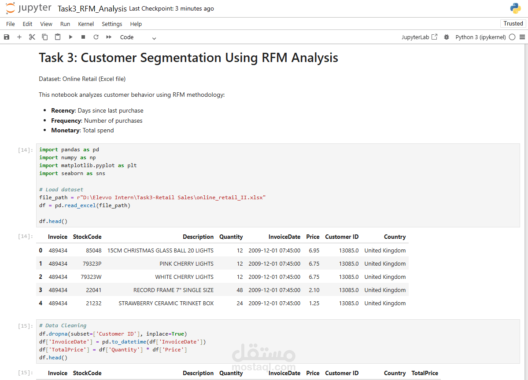Paste cell from clipboard icon
This screenshot has width=528, height=380.
click(58, 37)
